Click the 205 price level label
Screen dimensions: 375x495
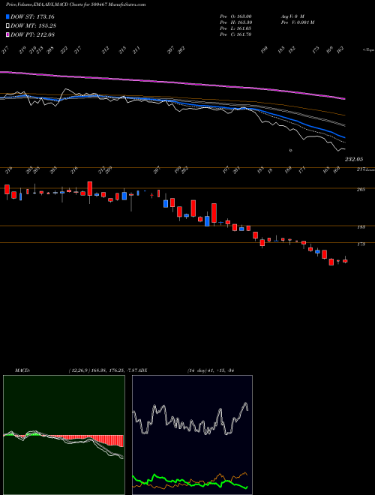coord(361,190)
